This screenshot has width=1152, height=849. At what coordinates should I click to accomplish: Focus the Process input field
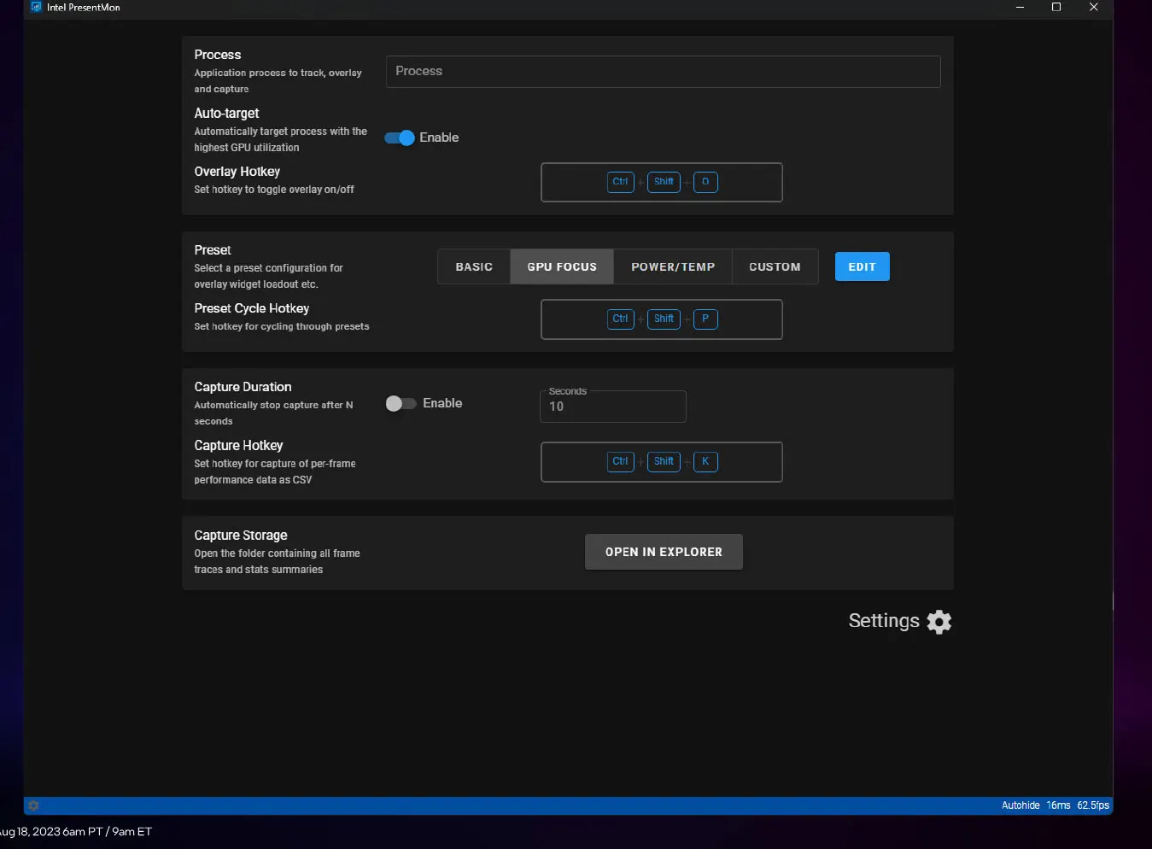point(663,72)
